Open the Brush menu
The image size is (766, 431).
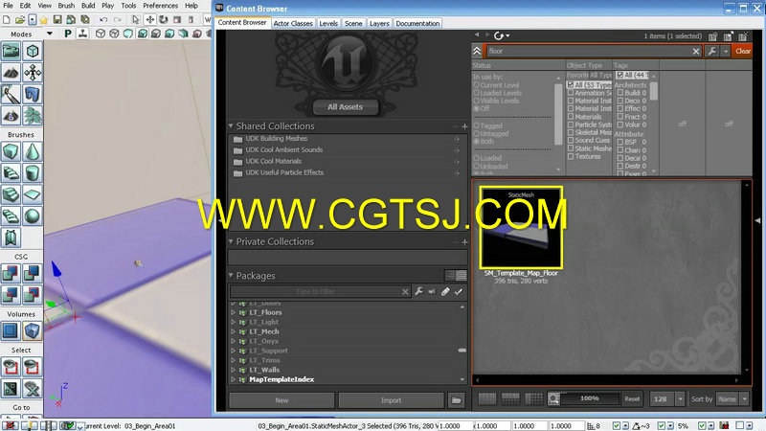click(x=66, y=6)
